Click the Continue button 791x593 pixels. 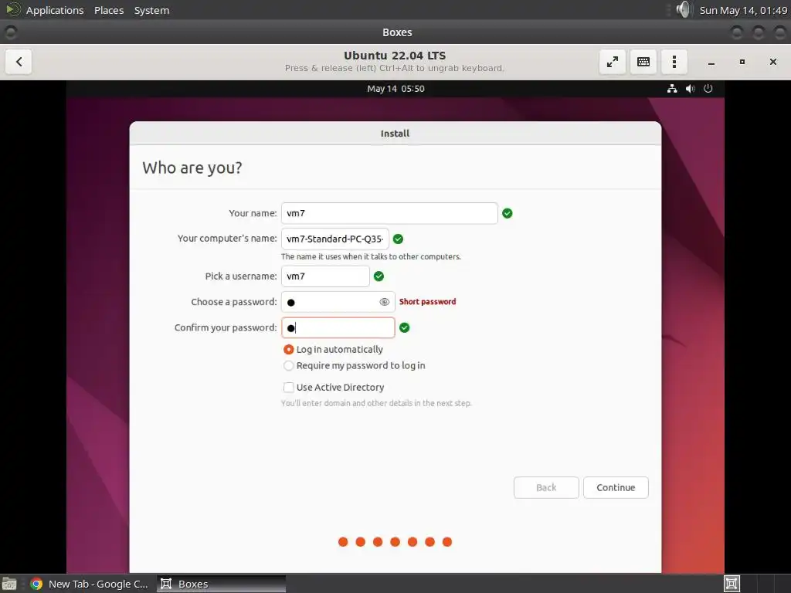(x=616, y=488)
